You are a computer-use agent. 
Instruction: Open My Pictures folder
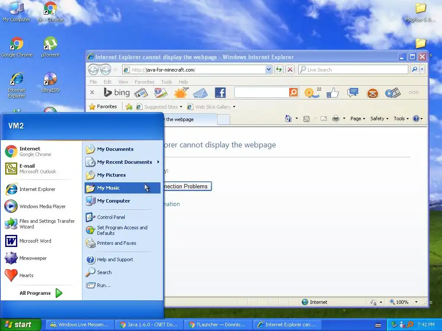click(x=122, y=175)
